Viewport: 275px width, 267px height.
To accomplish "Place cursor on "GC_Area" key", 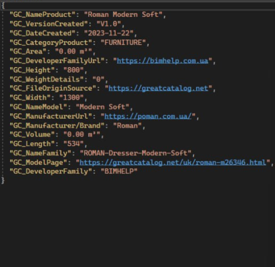I will coord(30,52).
